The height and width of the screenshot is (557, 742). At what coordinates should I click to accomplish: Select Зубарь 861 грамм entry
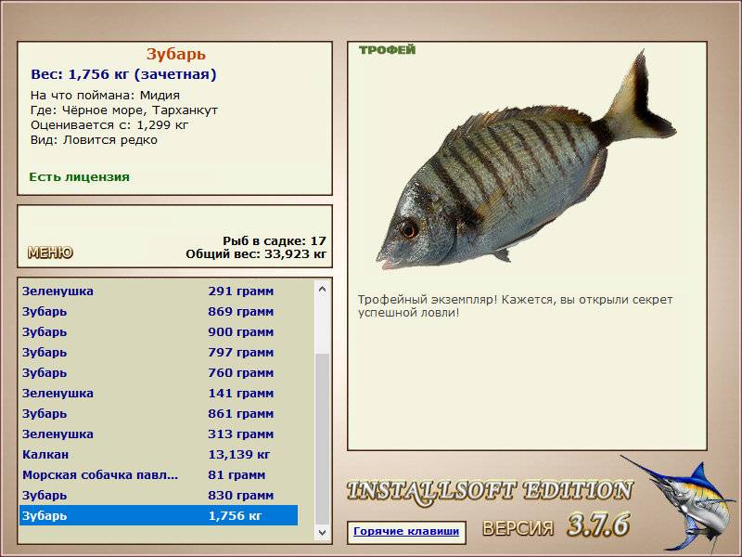tap(159, 413)
